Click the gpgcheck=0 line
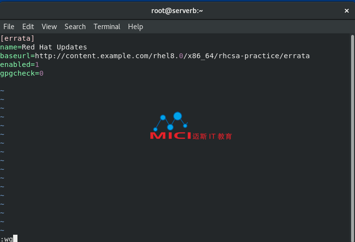 tap(22, 73)
